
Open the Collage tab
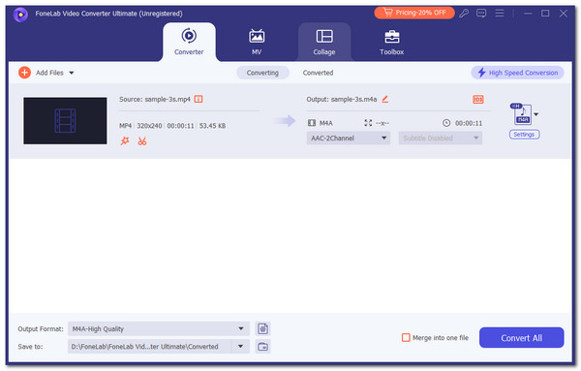[x=324, y=42]
